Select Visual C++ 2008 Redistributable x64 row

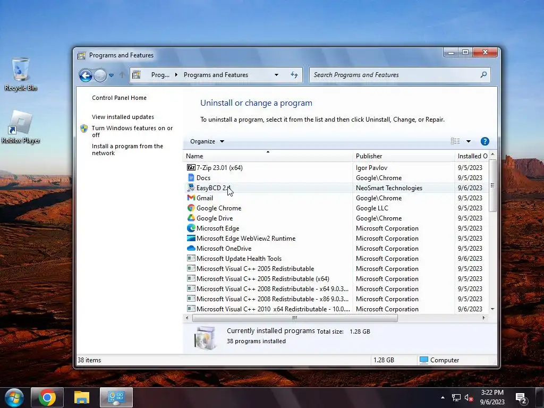click(336, 288)
